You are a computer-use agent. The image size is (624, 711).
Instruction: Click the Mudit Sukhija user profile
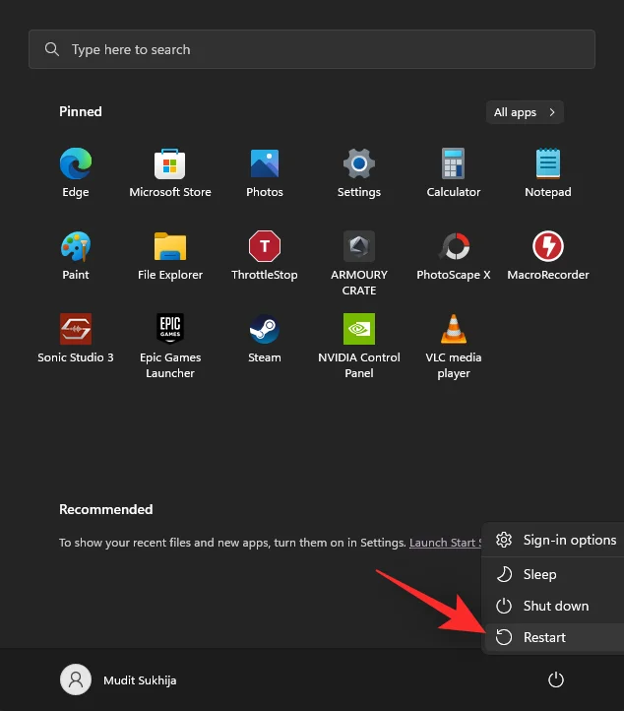[119, 679]
